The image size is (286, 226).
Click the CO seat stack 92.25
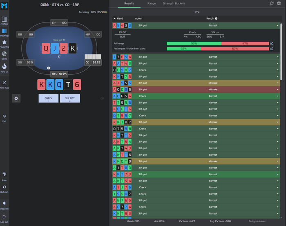(93, 63)
